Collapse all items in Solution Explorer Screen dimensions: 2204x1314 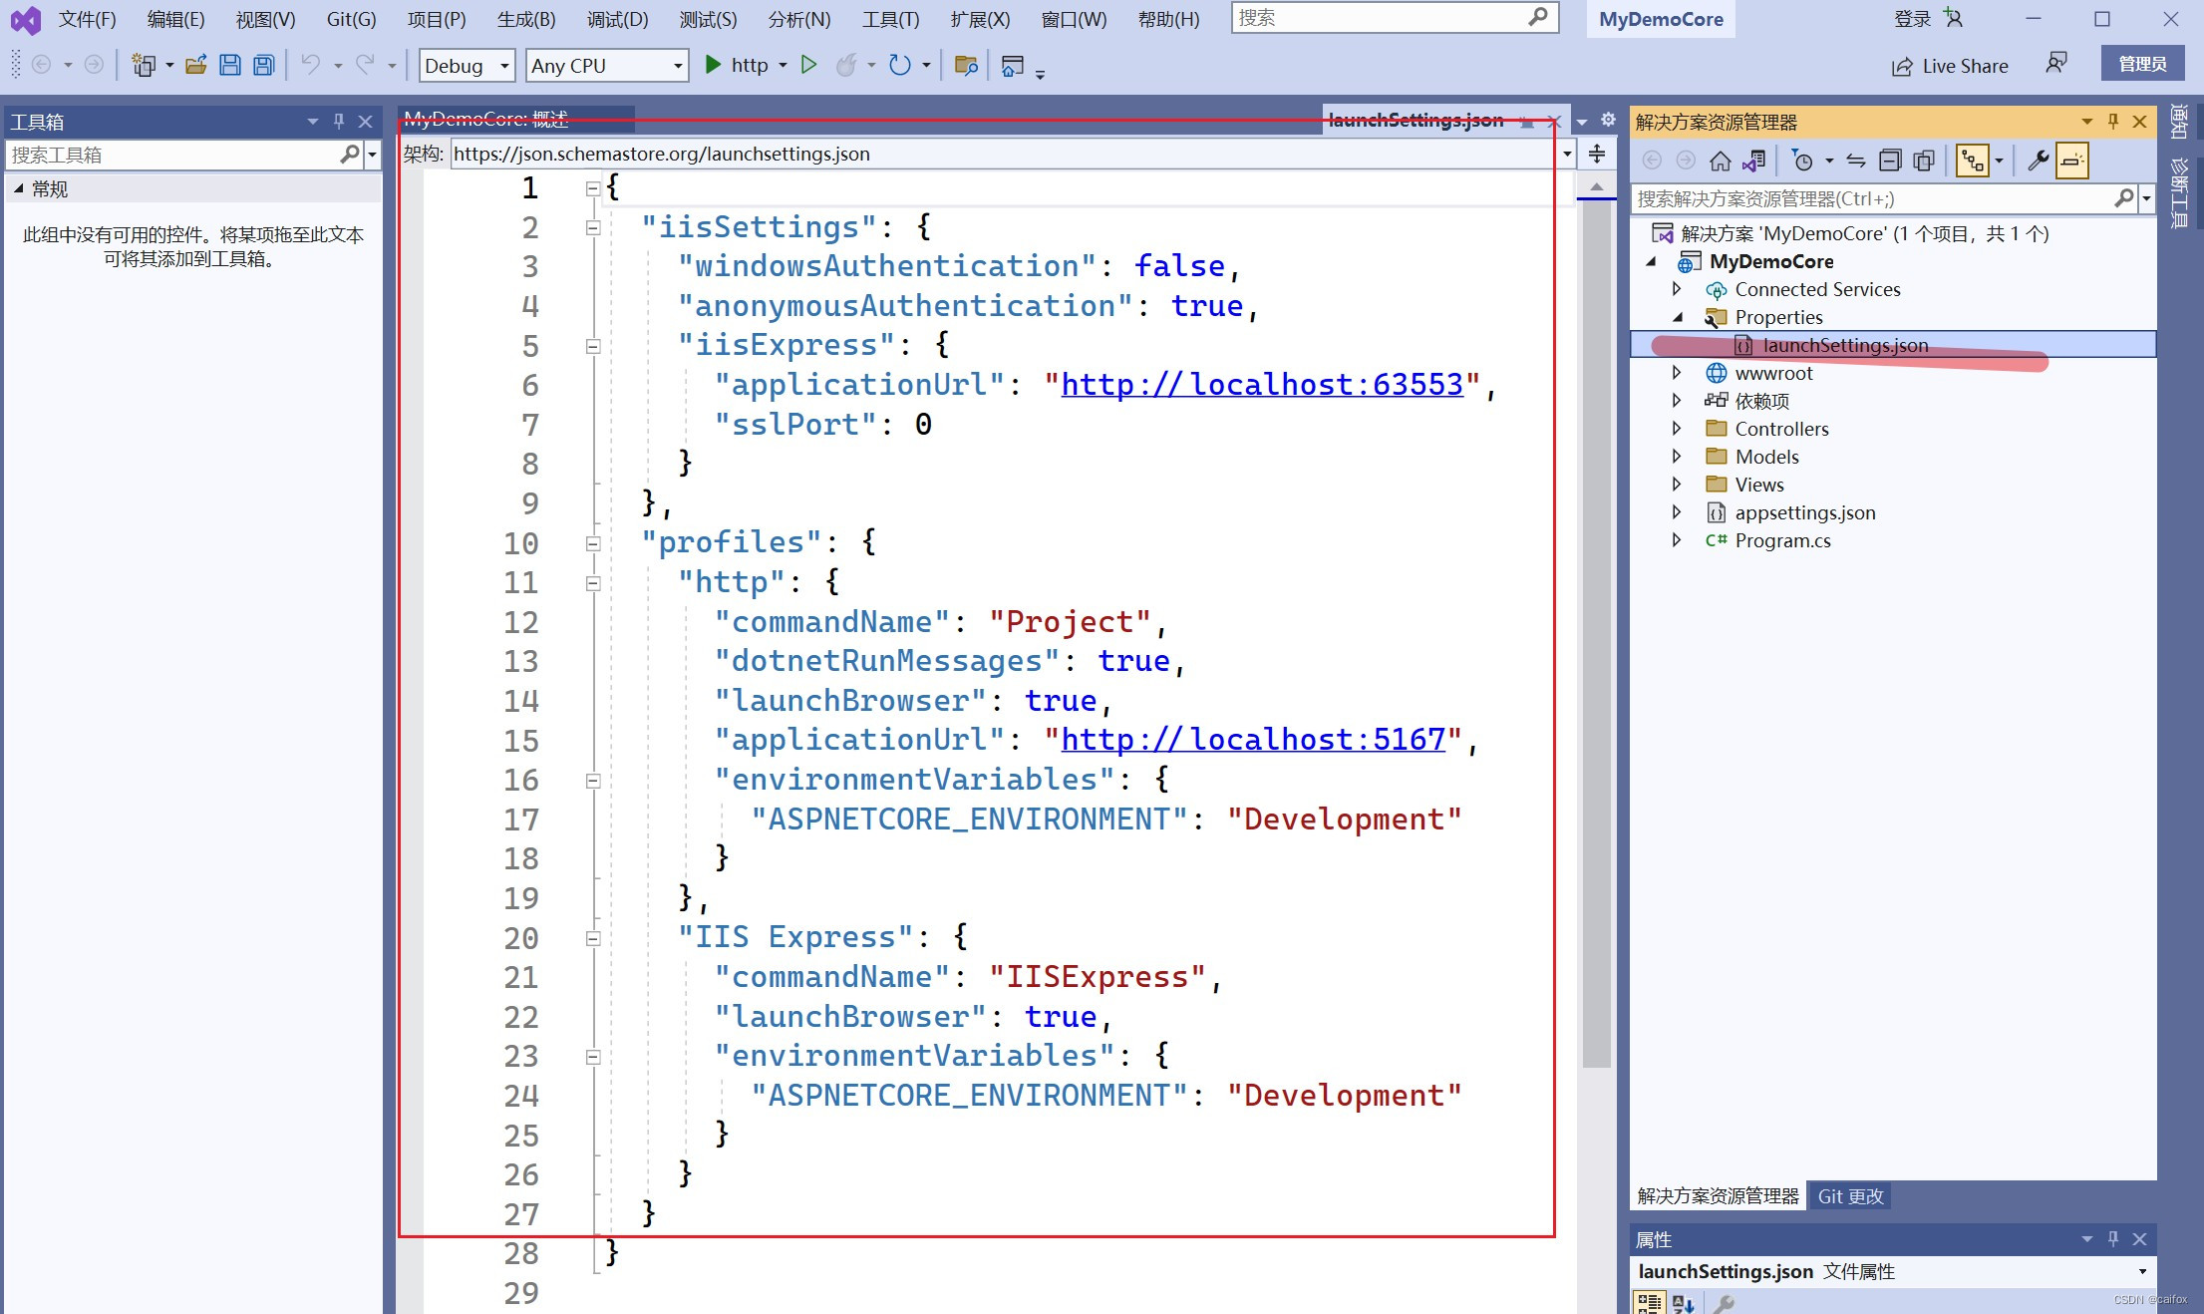tap(1889, 160)
